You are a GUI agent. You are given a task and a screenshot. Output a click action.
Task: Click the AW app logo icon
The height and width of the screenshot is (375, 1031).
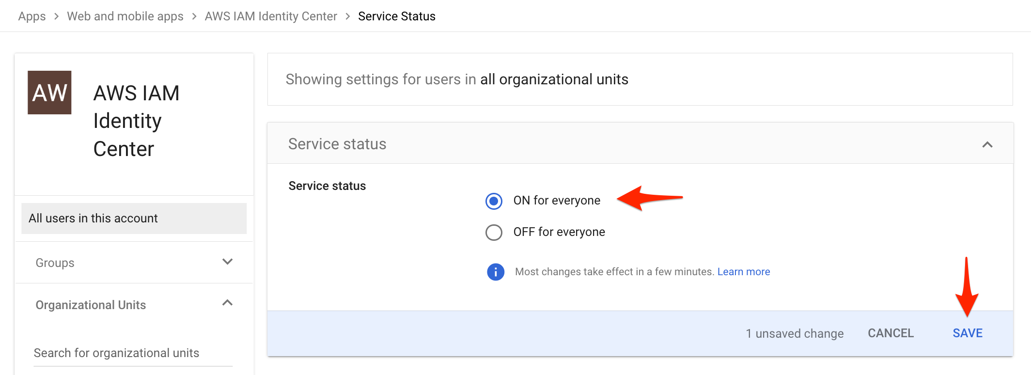point(49,93)
